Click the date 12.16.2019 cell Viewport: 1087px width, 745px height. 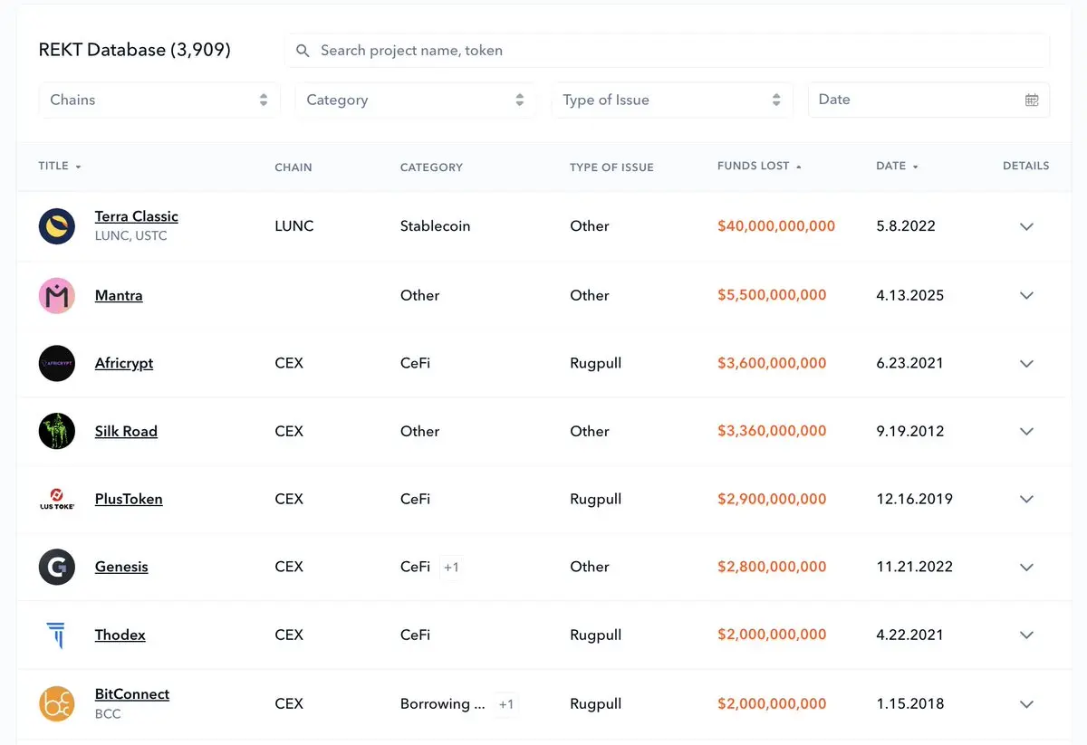click(914, 499)
